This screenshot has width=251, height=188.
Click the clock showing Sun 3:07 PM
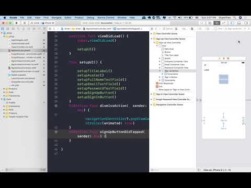[x=209, y=18]
